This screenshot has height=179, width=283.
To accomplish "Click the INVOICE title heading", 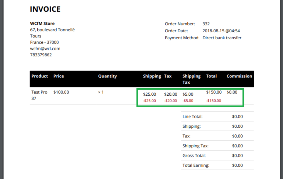I will tap(45, 9).
